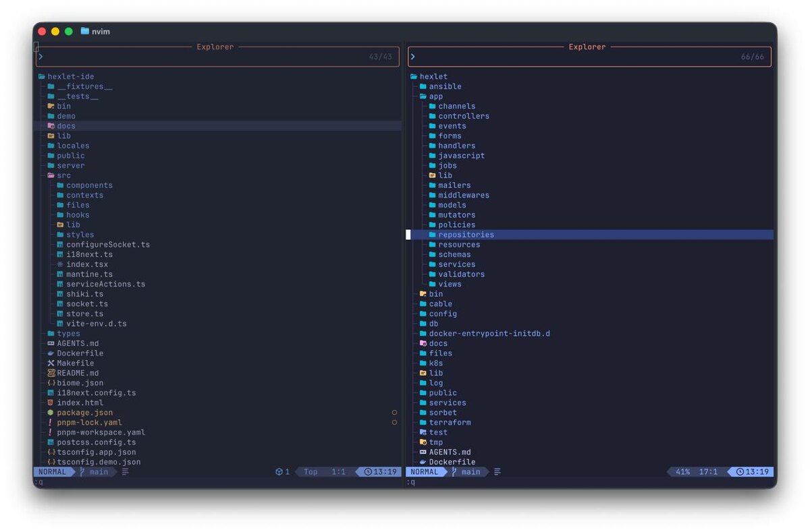Screen dimensions: 810x532
Task: Click the React icon next to index.tsx
Action: 60,264
